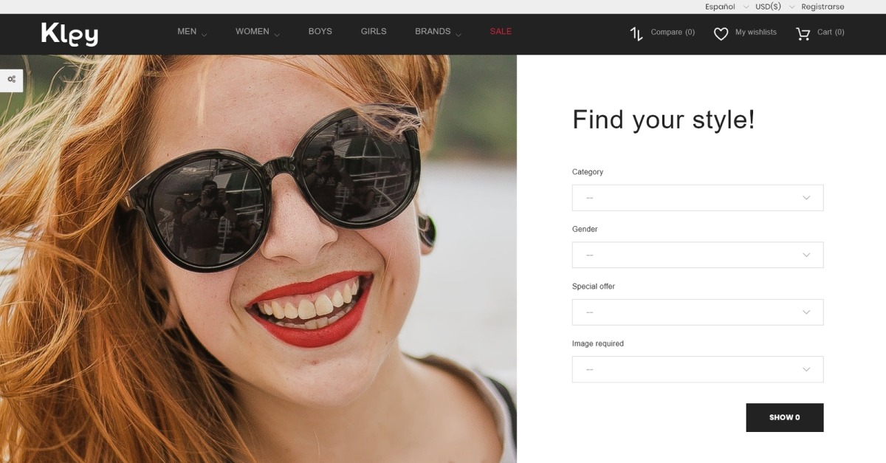Click the 'Find your style!' heading

[664, 120]
